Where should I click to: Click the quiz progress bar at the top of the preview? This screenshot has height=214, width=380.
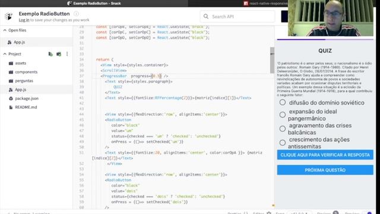click(x=325, y=39)
